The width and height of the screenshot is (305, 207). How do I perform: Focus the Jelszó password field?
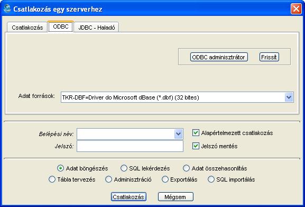pos(130,146)
